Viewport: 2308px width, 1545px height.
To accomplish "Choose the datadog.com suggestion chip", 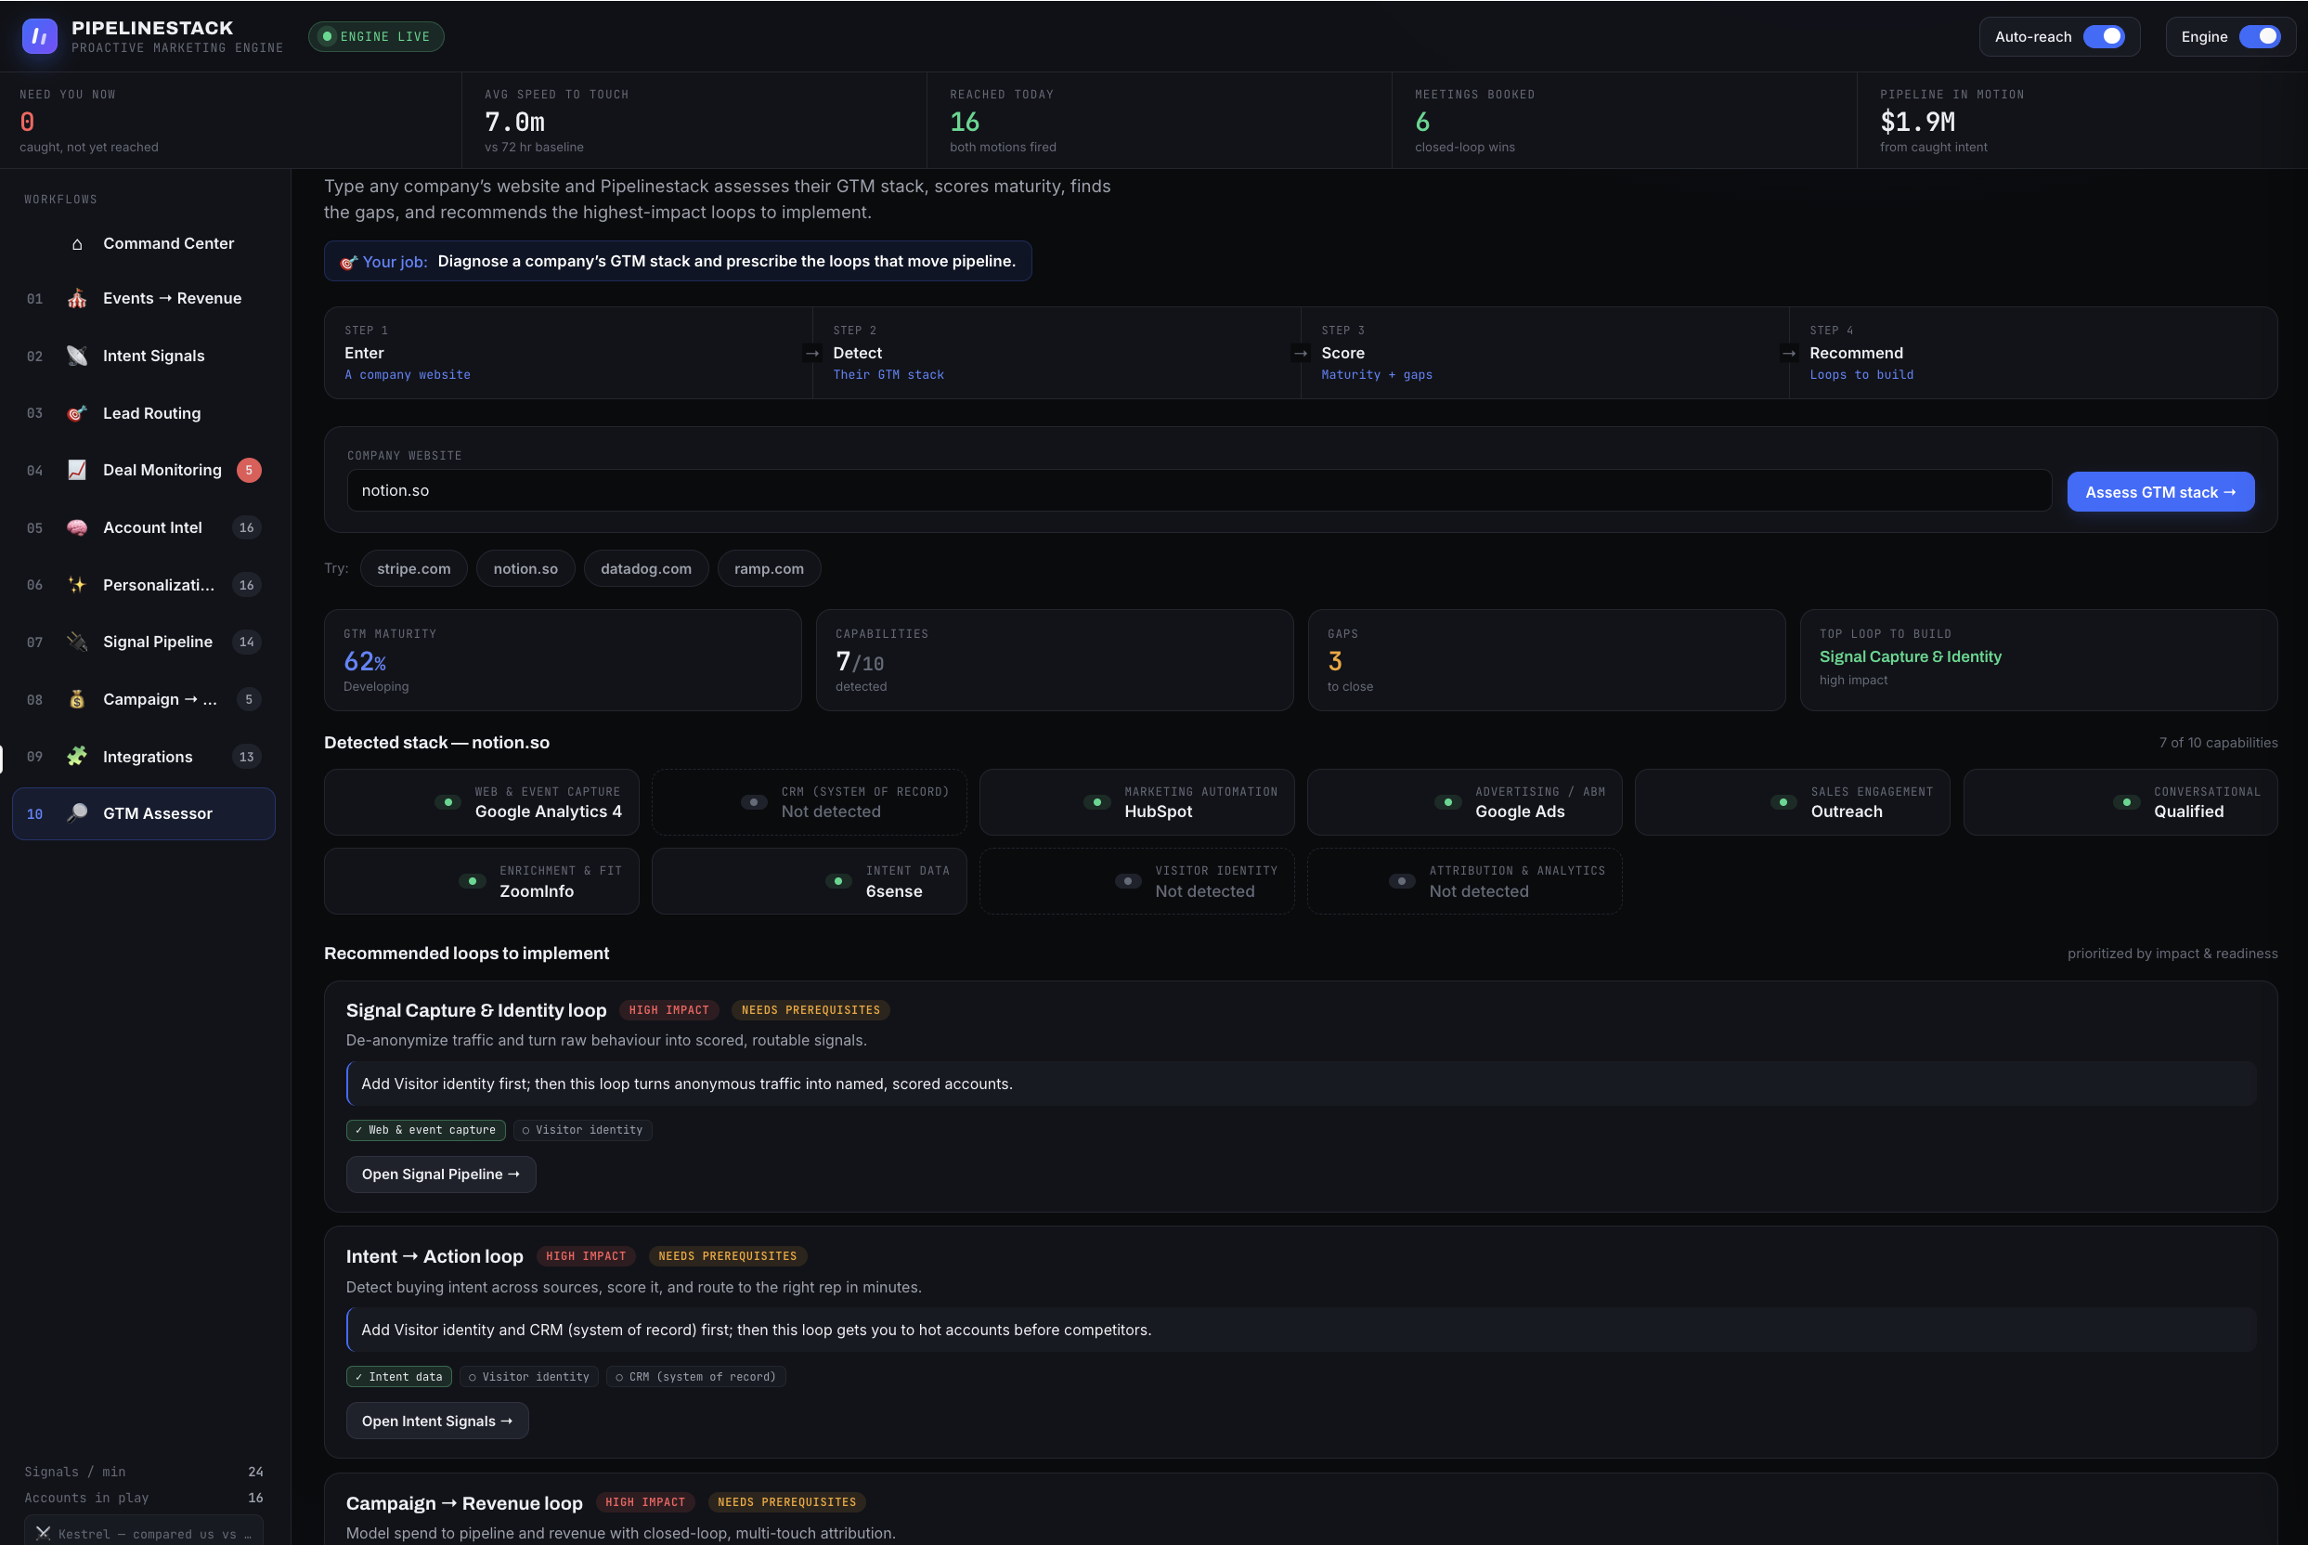I will point(646,568).
